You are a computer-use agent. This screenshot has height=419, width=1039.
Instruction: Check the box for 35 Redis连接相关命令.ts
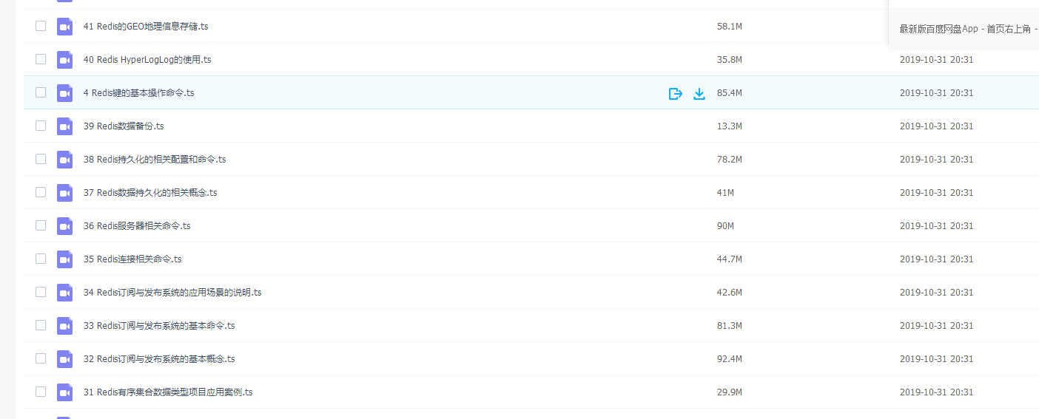pyautogui.click(x=41, y=259)
